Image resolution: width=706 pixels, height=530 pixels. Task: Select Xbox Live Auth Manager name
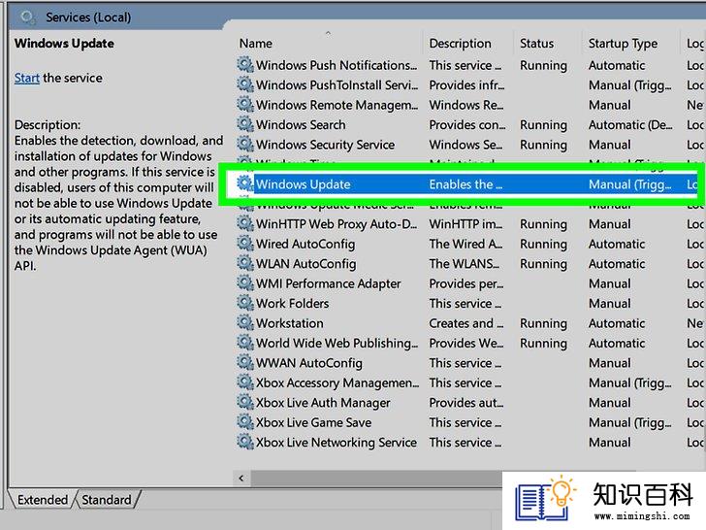click(323, 403)
